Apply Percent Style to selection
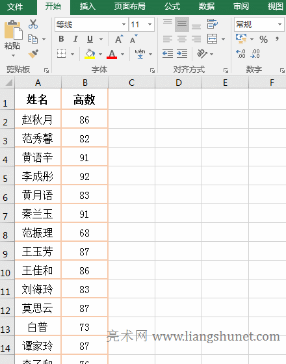This screenshot has height=364, width=286. pos(263,39)
